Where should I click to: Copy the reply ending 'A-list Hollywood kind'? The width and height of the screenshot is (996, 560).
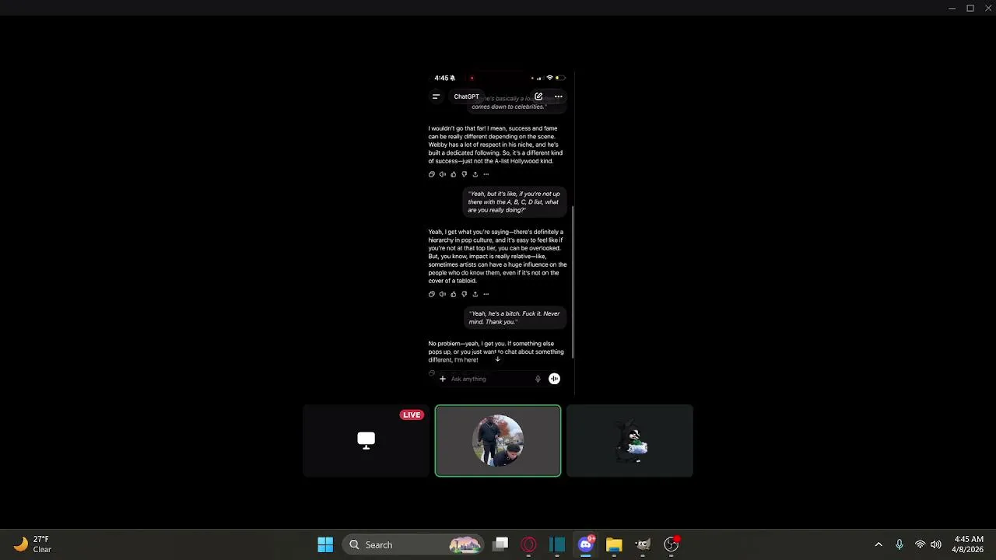click(432, 174)
